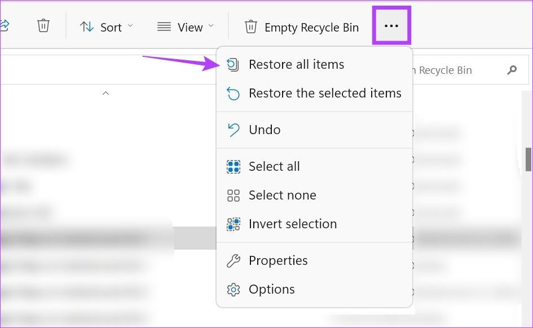Click the Options gear icon
Viewport: 533px width, 328px height.
(x=233, y=289)
